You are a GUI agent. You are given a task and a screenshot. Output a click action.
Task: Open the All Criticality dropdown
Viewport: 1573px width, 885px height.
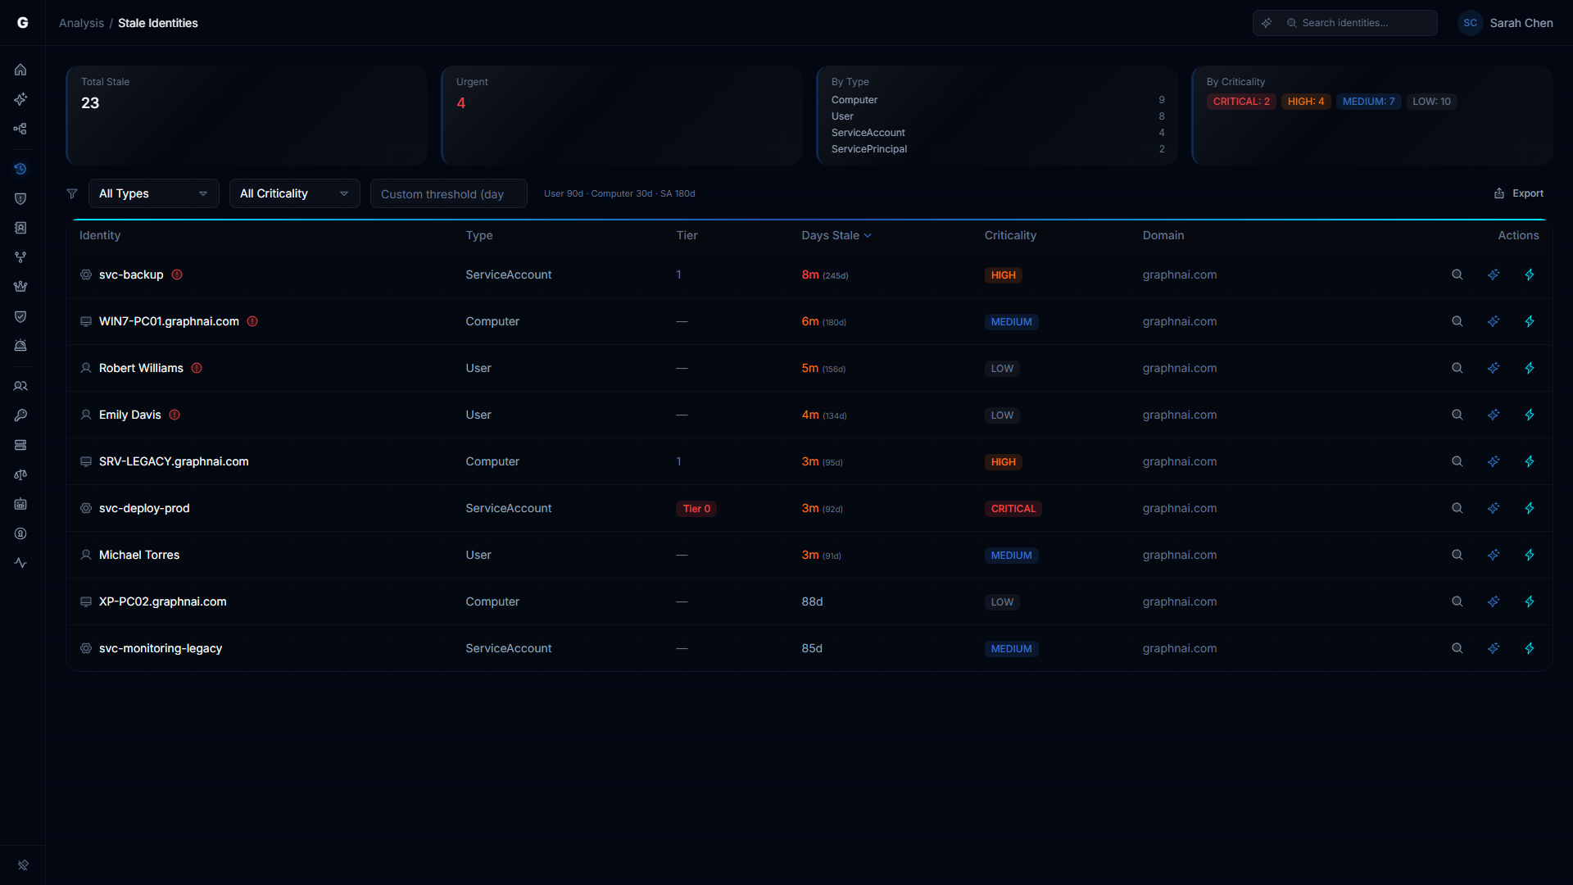tap(294, 193)
